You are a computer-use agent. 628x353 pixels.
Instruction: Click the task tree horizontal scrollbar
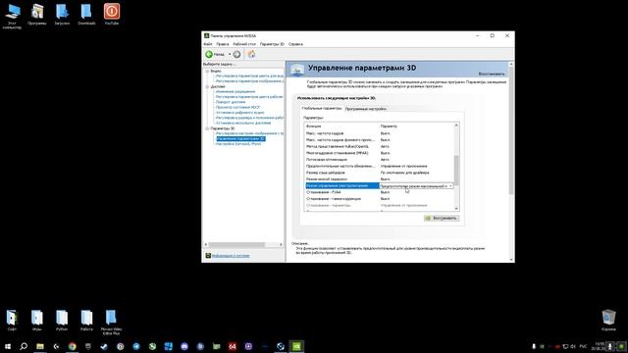coord(236,244)
